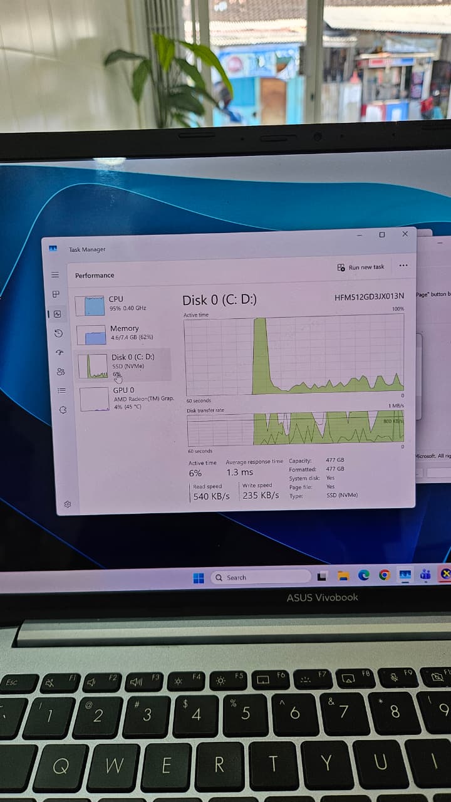The width and height of the screenshot is (451, 802).
Task: Open the Services page icon
Action: 63,410
